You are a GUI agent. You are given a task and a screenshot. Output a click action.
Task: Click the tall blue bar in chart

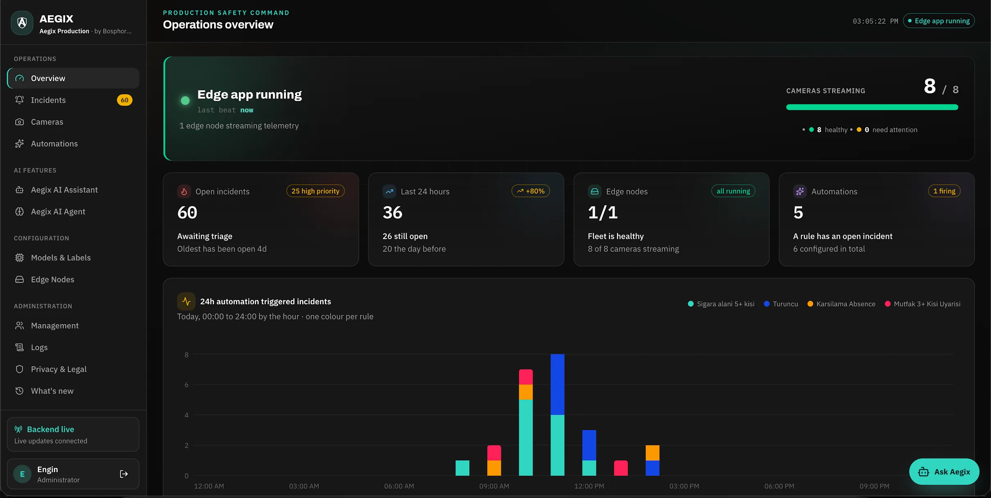(557, 384)
